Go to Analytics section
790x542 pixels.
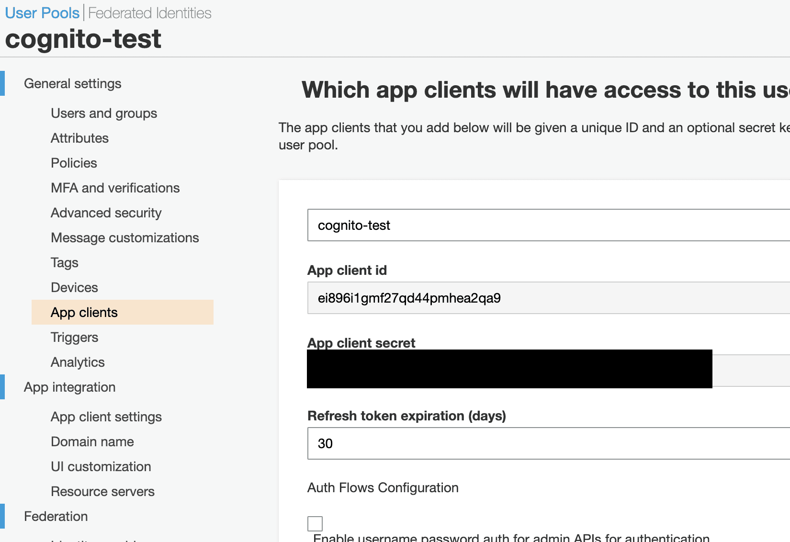click(78, 362)
